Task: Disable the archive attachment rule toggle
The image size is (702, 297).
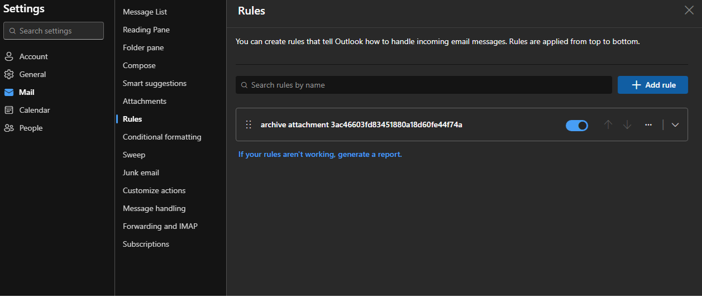Action: pos(577,126)
